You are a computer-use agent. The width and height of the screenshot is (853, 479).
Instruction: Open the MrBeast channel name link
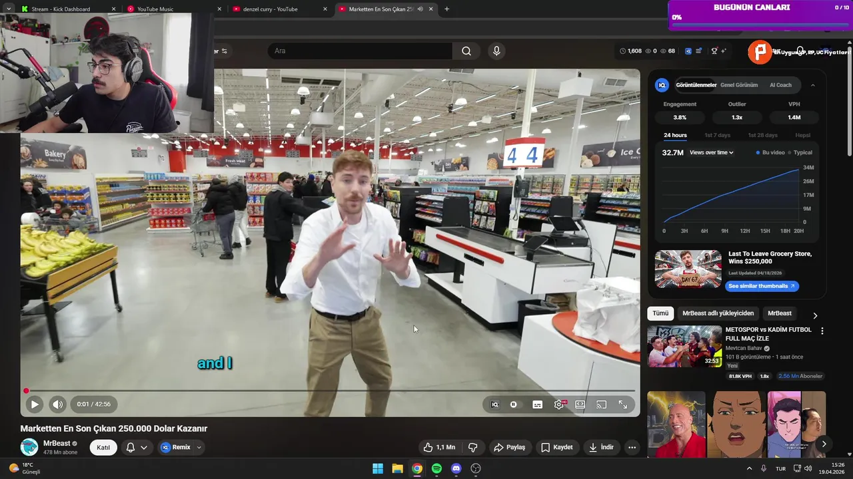point(57,443)
